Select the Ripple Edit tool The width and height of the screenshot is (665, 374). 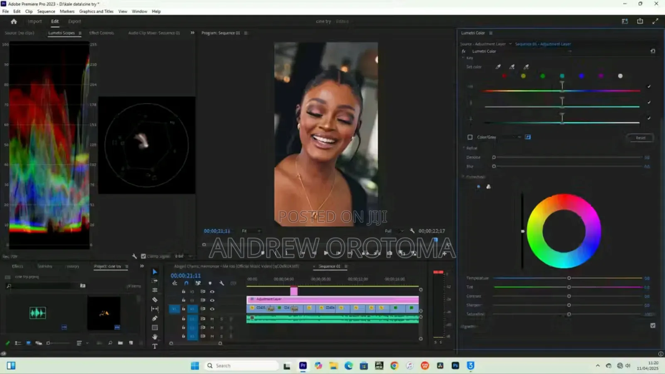click(155, 290)
